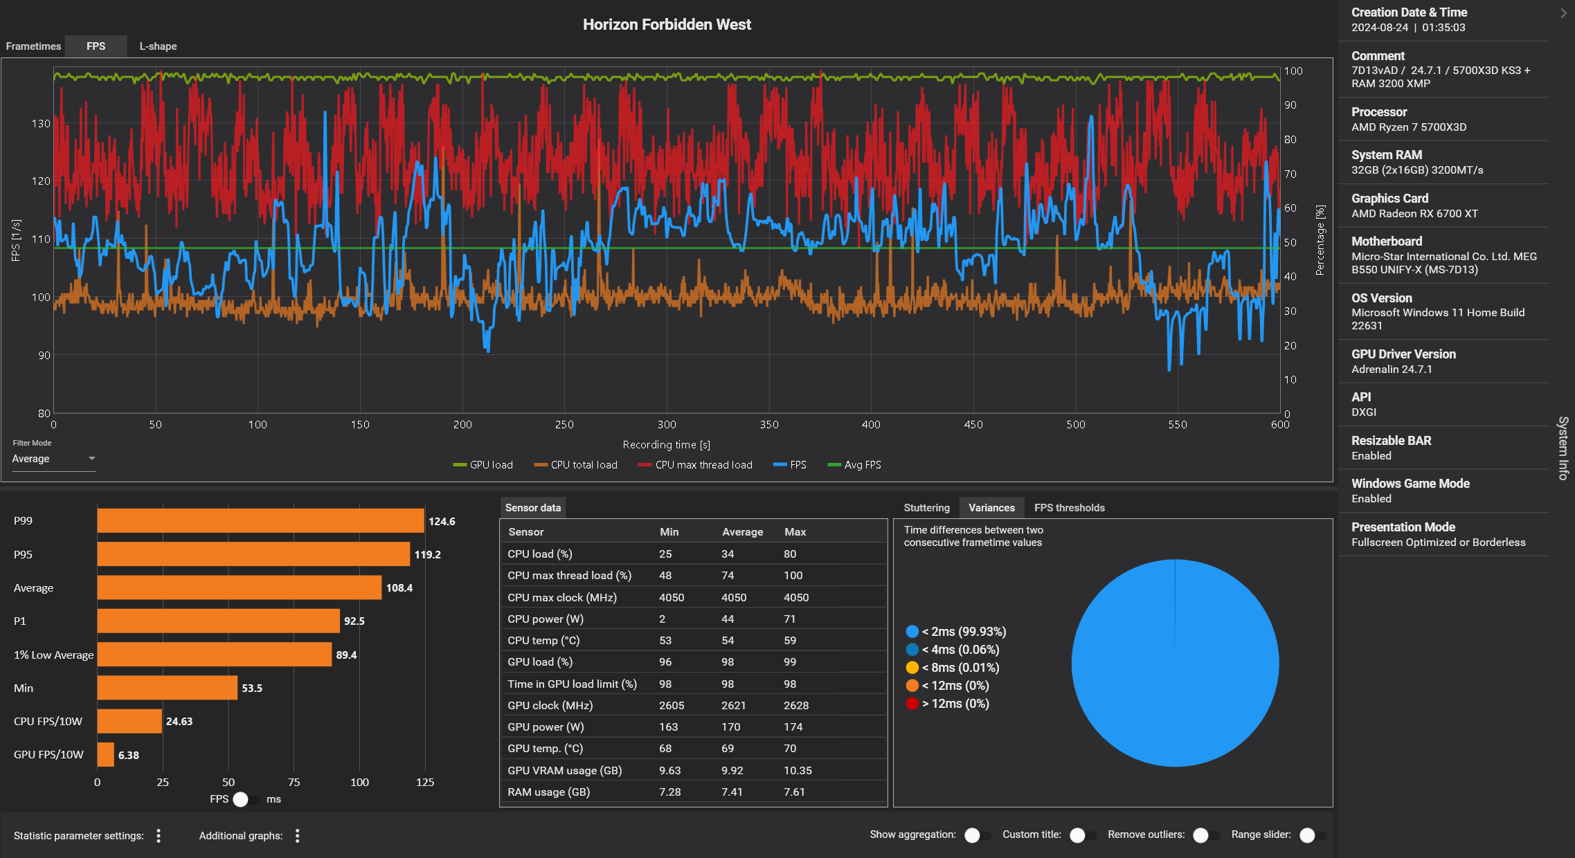Click FPS legend marker in chart
Image resolution: width=1575 pixels, height=858 pixels.
point(780,465)
